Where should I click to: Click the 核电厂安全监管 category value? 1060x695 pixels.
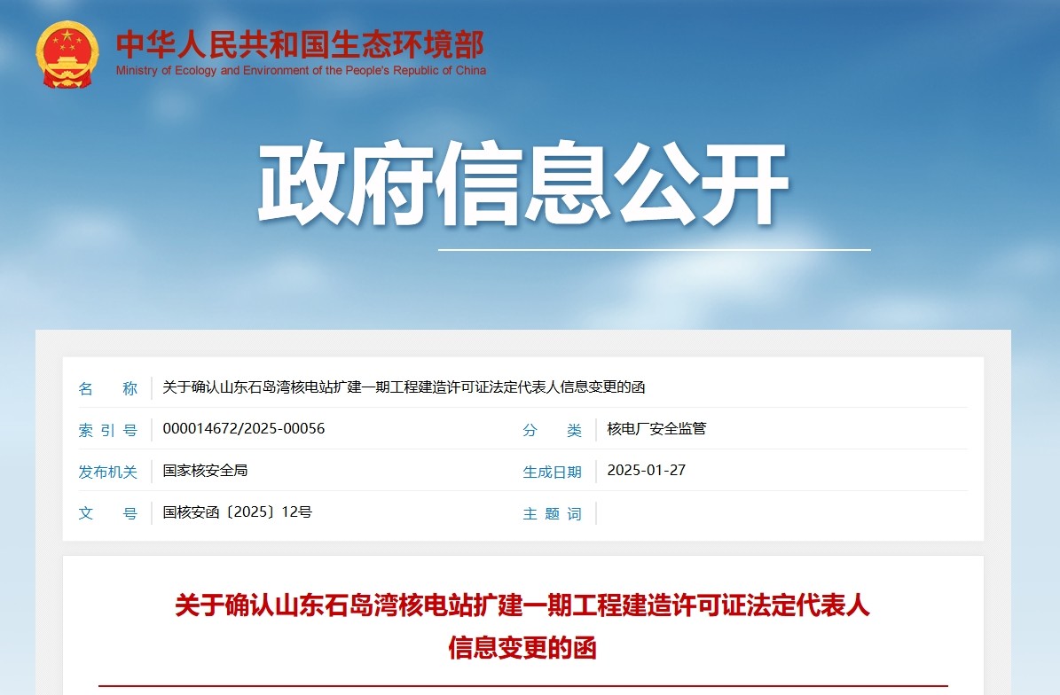tap(656, 429)
